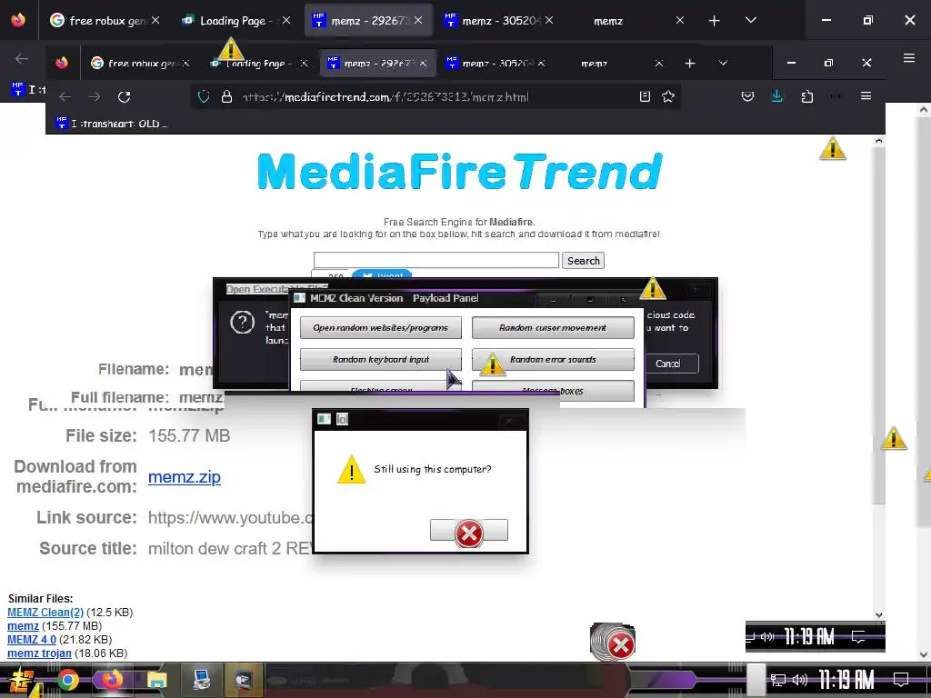Open notification center icon in taskbar
The height and width of the screenshot is (698, 931).
tap(901, 680)
